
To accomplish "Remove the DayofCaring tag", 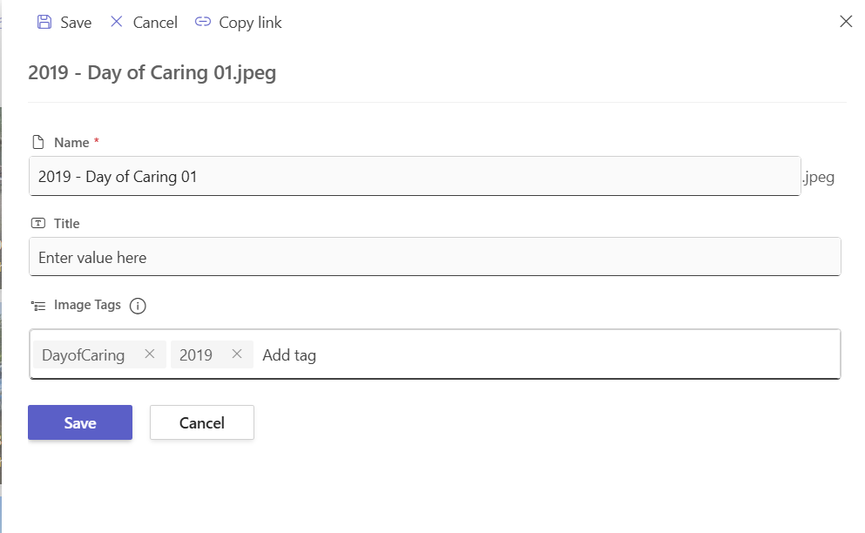I will coord(150,354).
